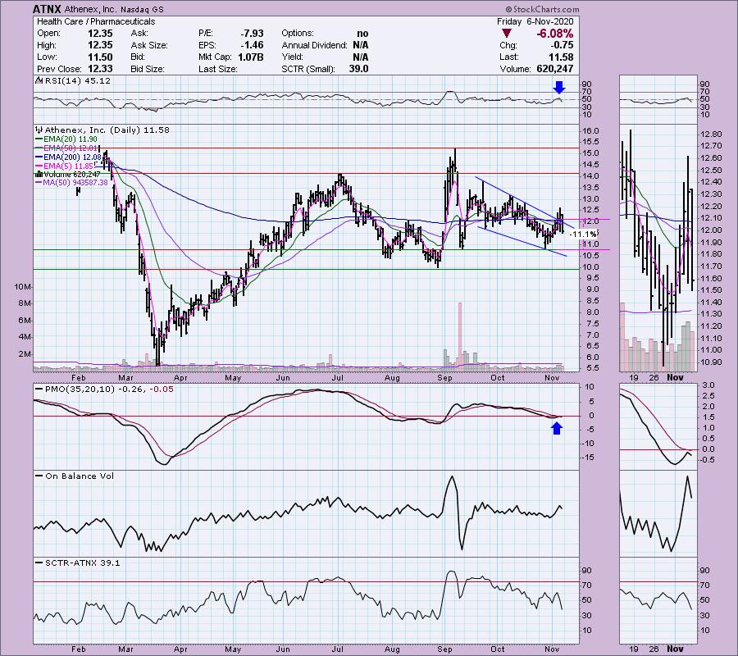Click the ATNX ticker symbol in the header

tap(47, 9)
